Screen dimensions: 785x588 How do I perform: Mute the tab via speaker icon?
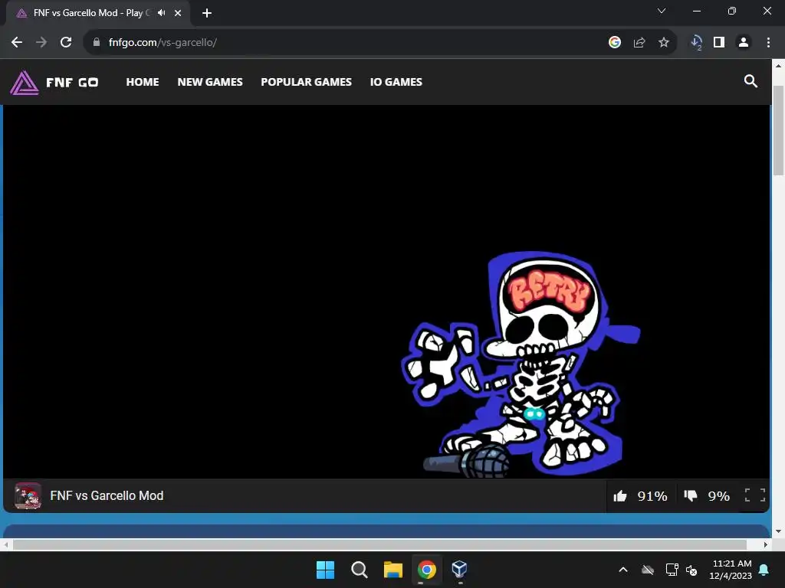click(161, 13)
